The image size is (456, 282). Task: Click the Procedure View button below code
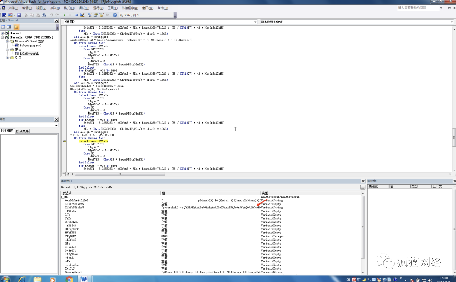64,174
